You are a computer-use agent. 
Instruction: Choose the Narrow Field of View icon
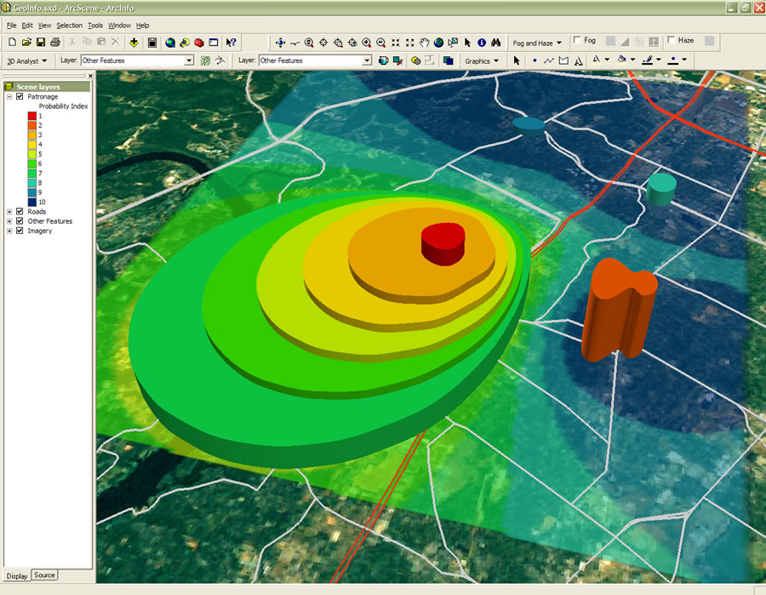[395, 43]
